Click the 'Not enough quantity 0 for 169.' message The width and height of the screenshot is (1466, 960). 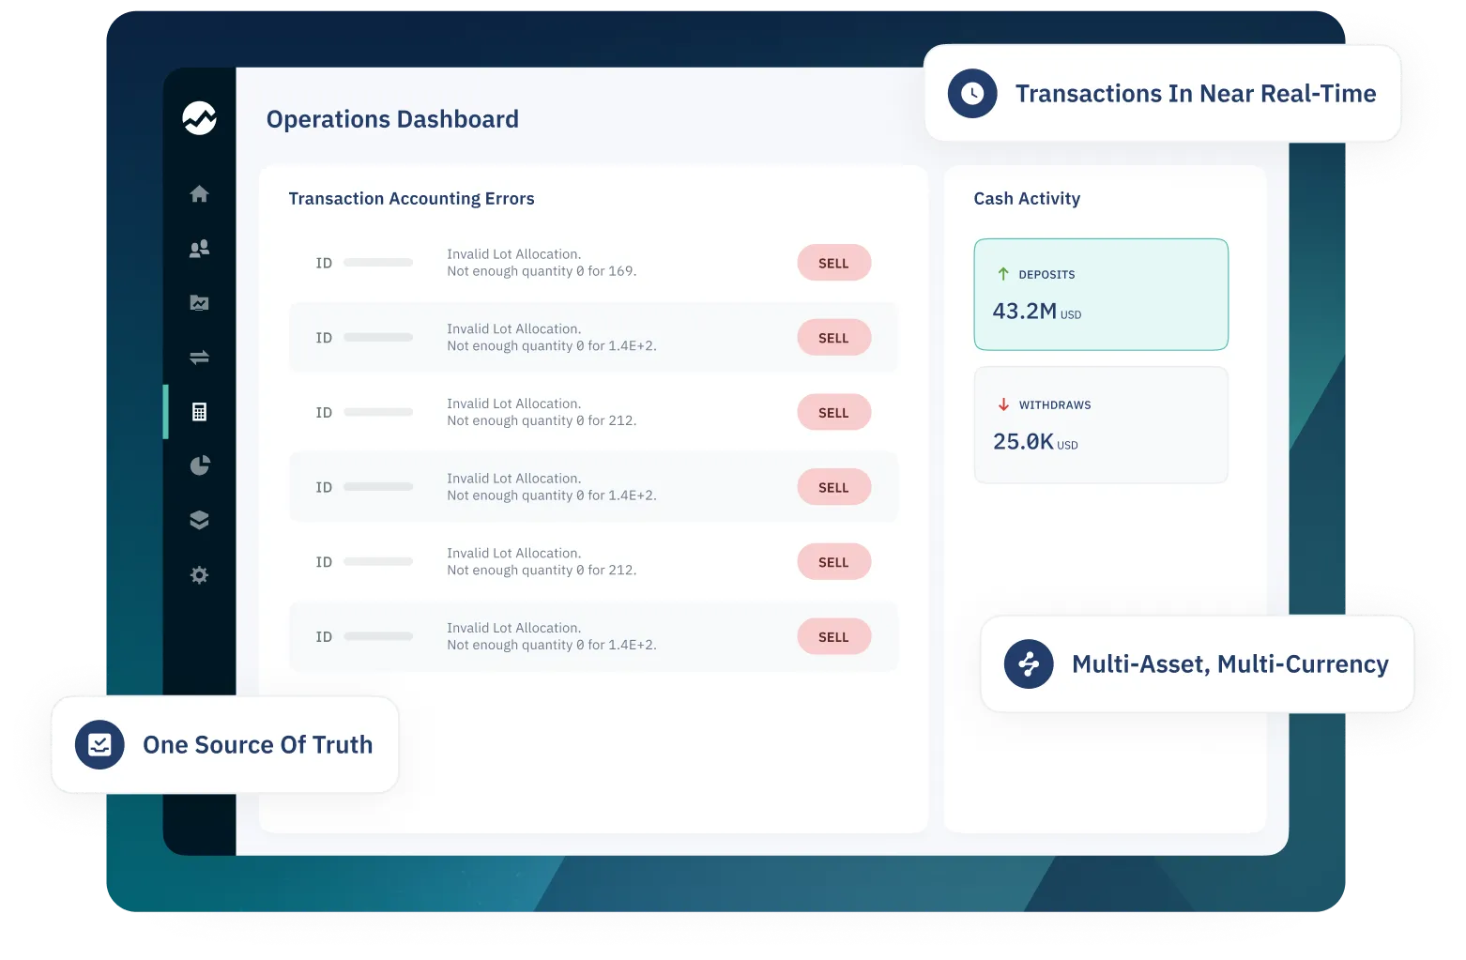pyautogui.click(x=542, y=271)
